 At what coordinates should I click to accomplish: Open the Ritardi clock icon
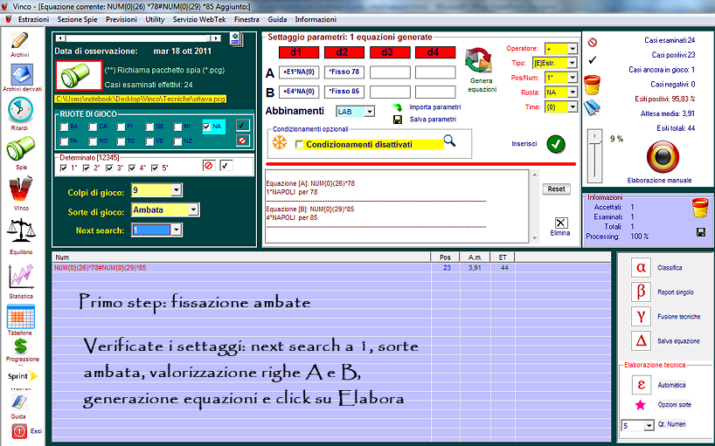point(20,112)
